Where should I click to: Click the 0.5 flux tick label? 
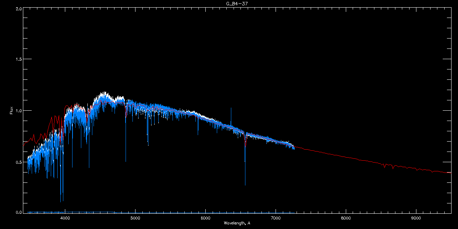(18, 162)
